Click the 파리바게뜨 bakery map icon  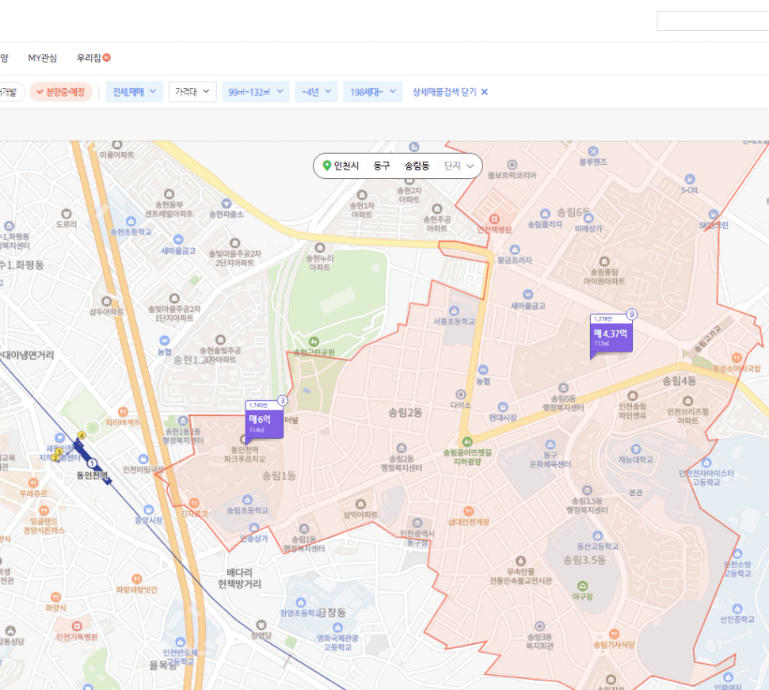click(x=122, y=412)
